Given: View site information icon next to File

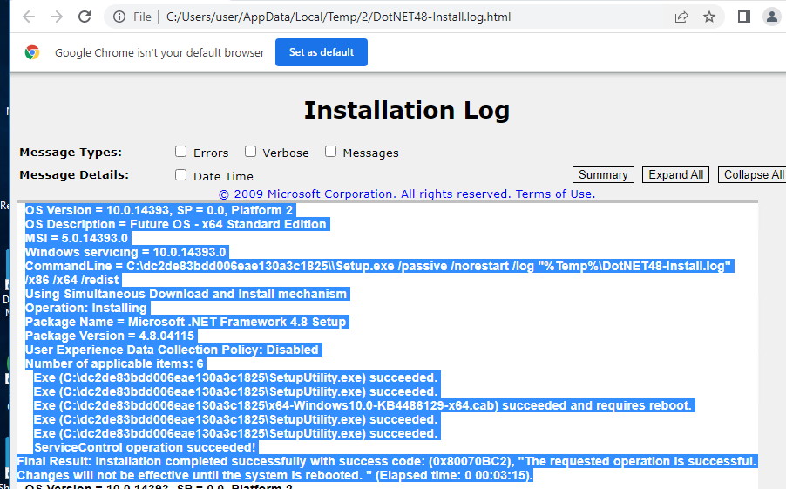Looking at the screenshot, I should [119, 17].
